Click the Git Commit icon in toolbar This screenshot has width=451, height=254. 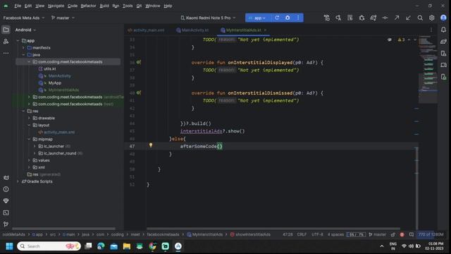click(385, 18)
